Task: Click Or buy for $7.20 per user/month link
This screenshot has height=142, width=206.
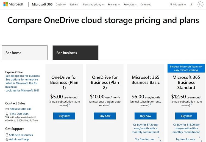Action: tap(145, 128)
